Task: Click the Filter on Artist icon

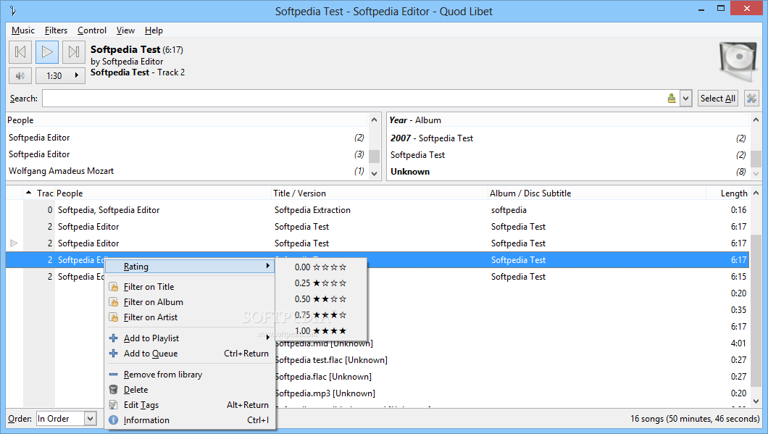Action: pos(114,317)
